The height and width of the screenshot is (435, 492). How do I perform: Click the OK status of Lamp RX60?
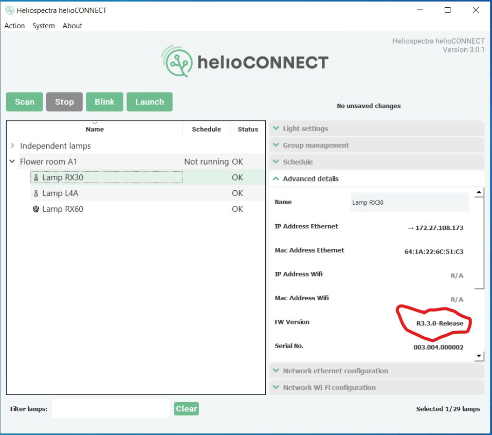click(237, 209)
